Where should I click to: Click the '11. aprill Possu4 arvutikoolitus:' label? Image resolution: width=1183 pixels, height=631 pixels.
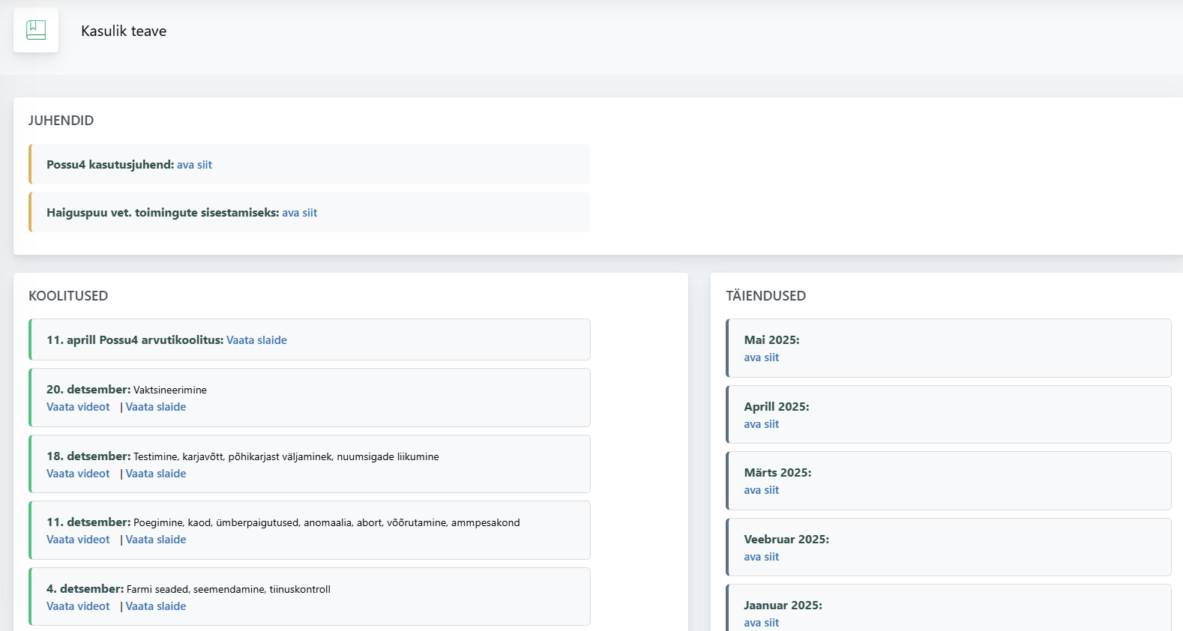tap(135, 340)
